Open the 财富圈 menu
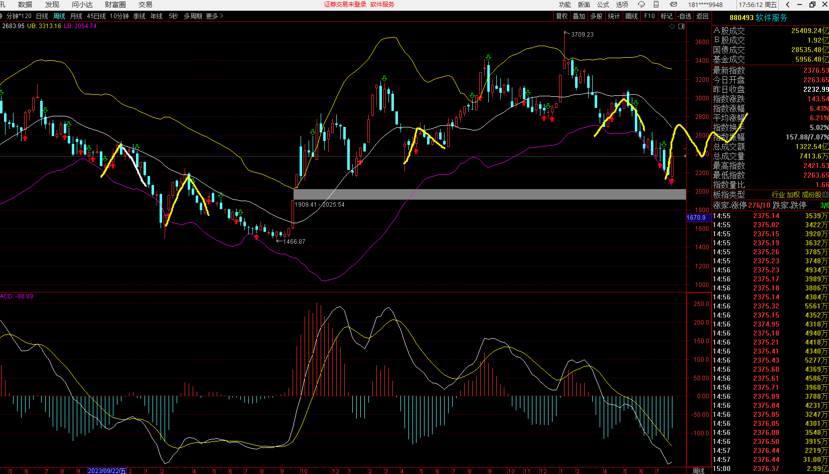This screenshot has width=829, height=474. 115,5
